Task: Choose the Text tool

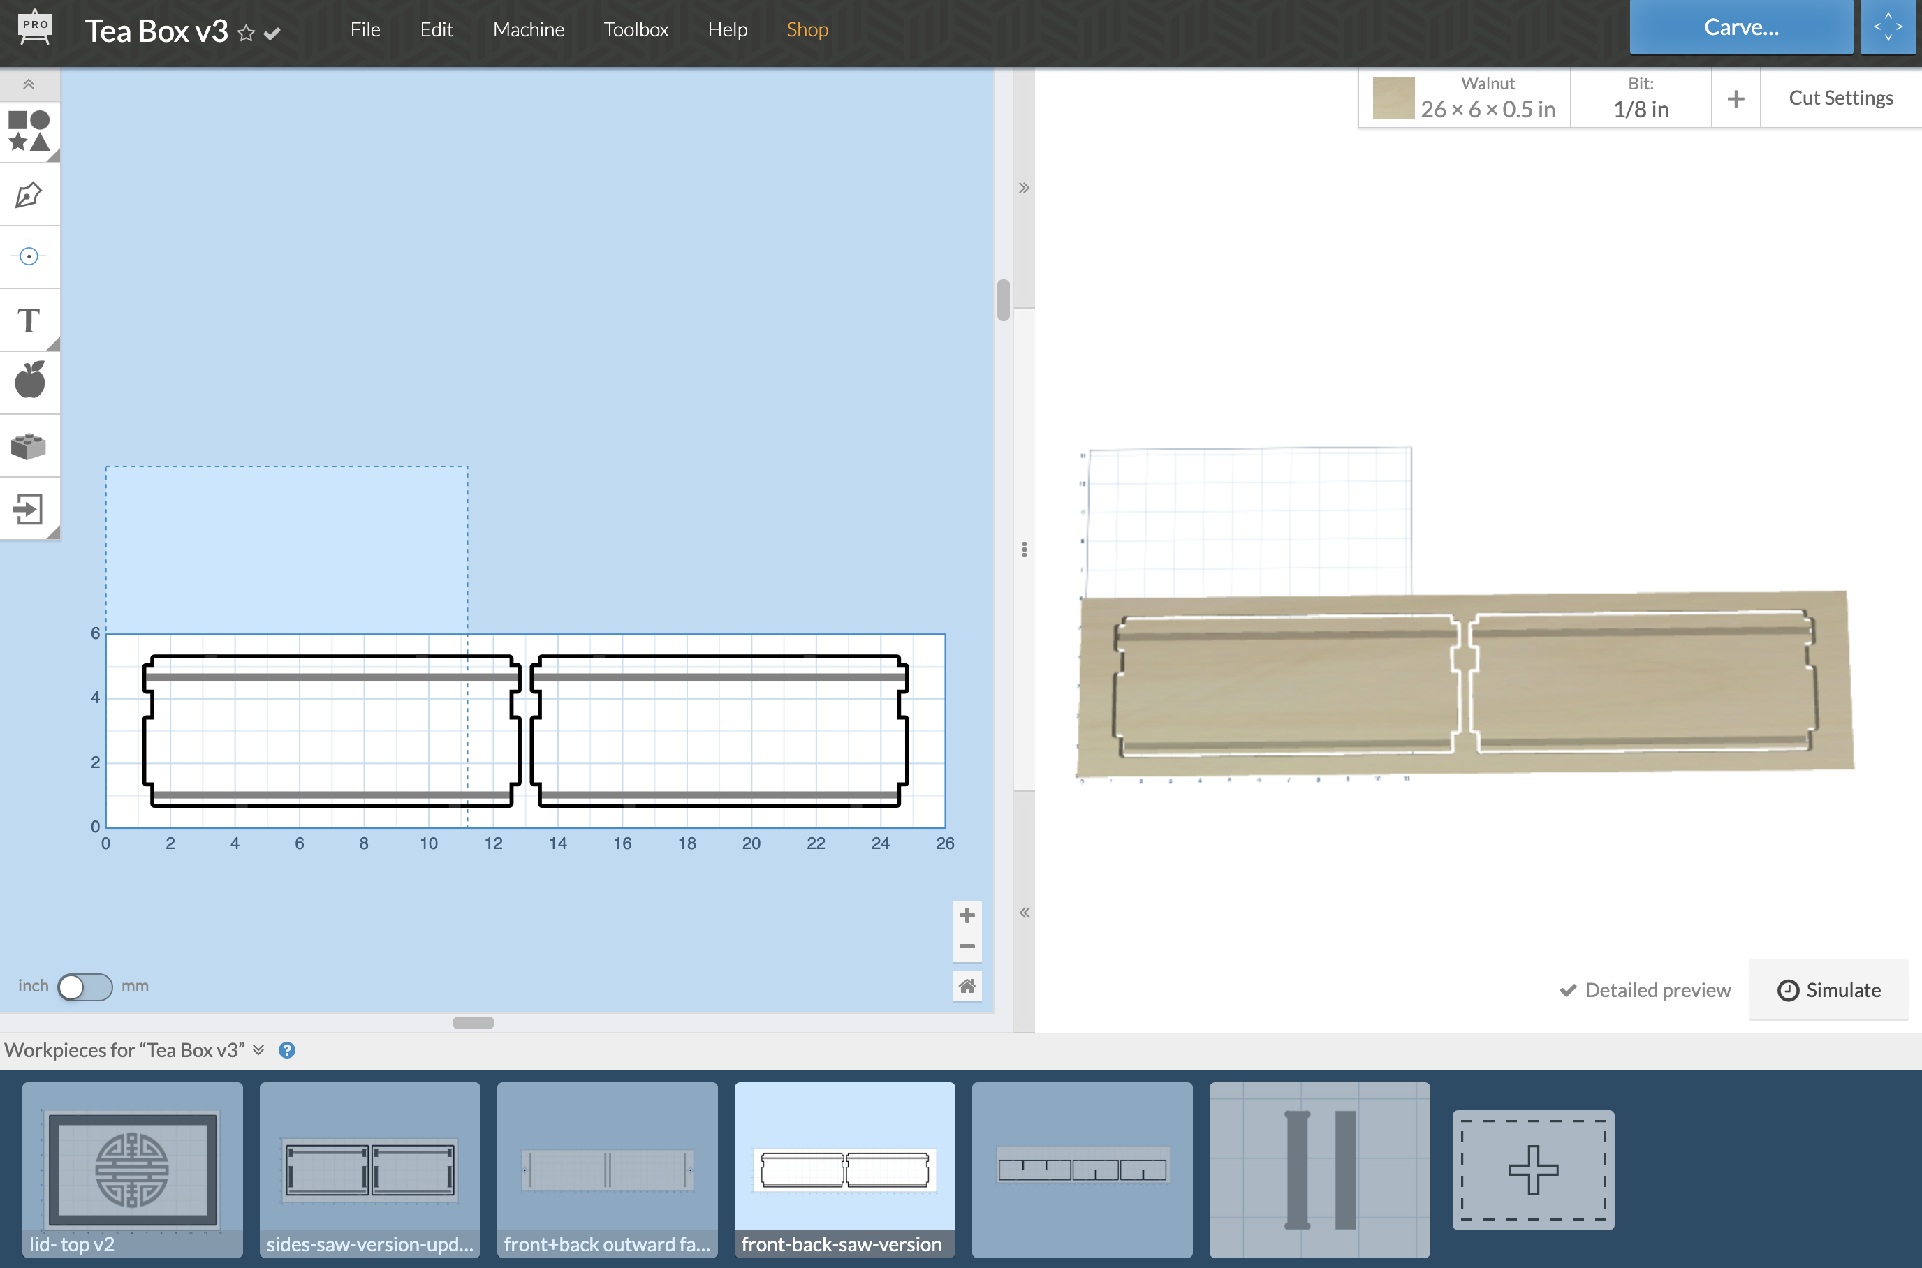Action: pos(29,320)
